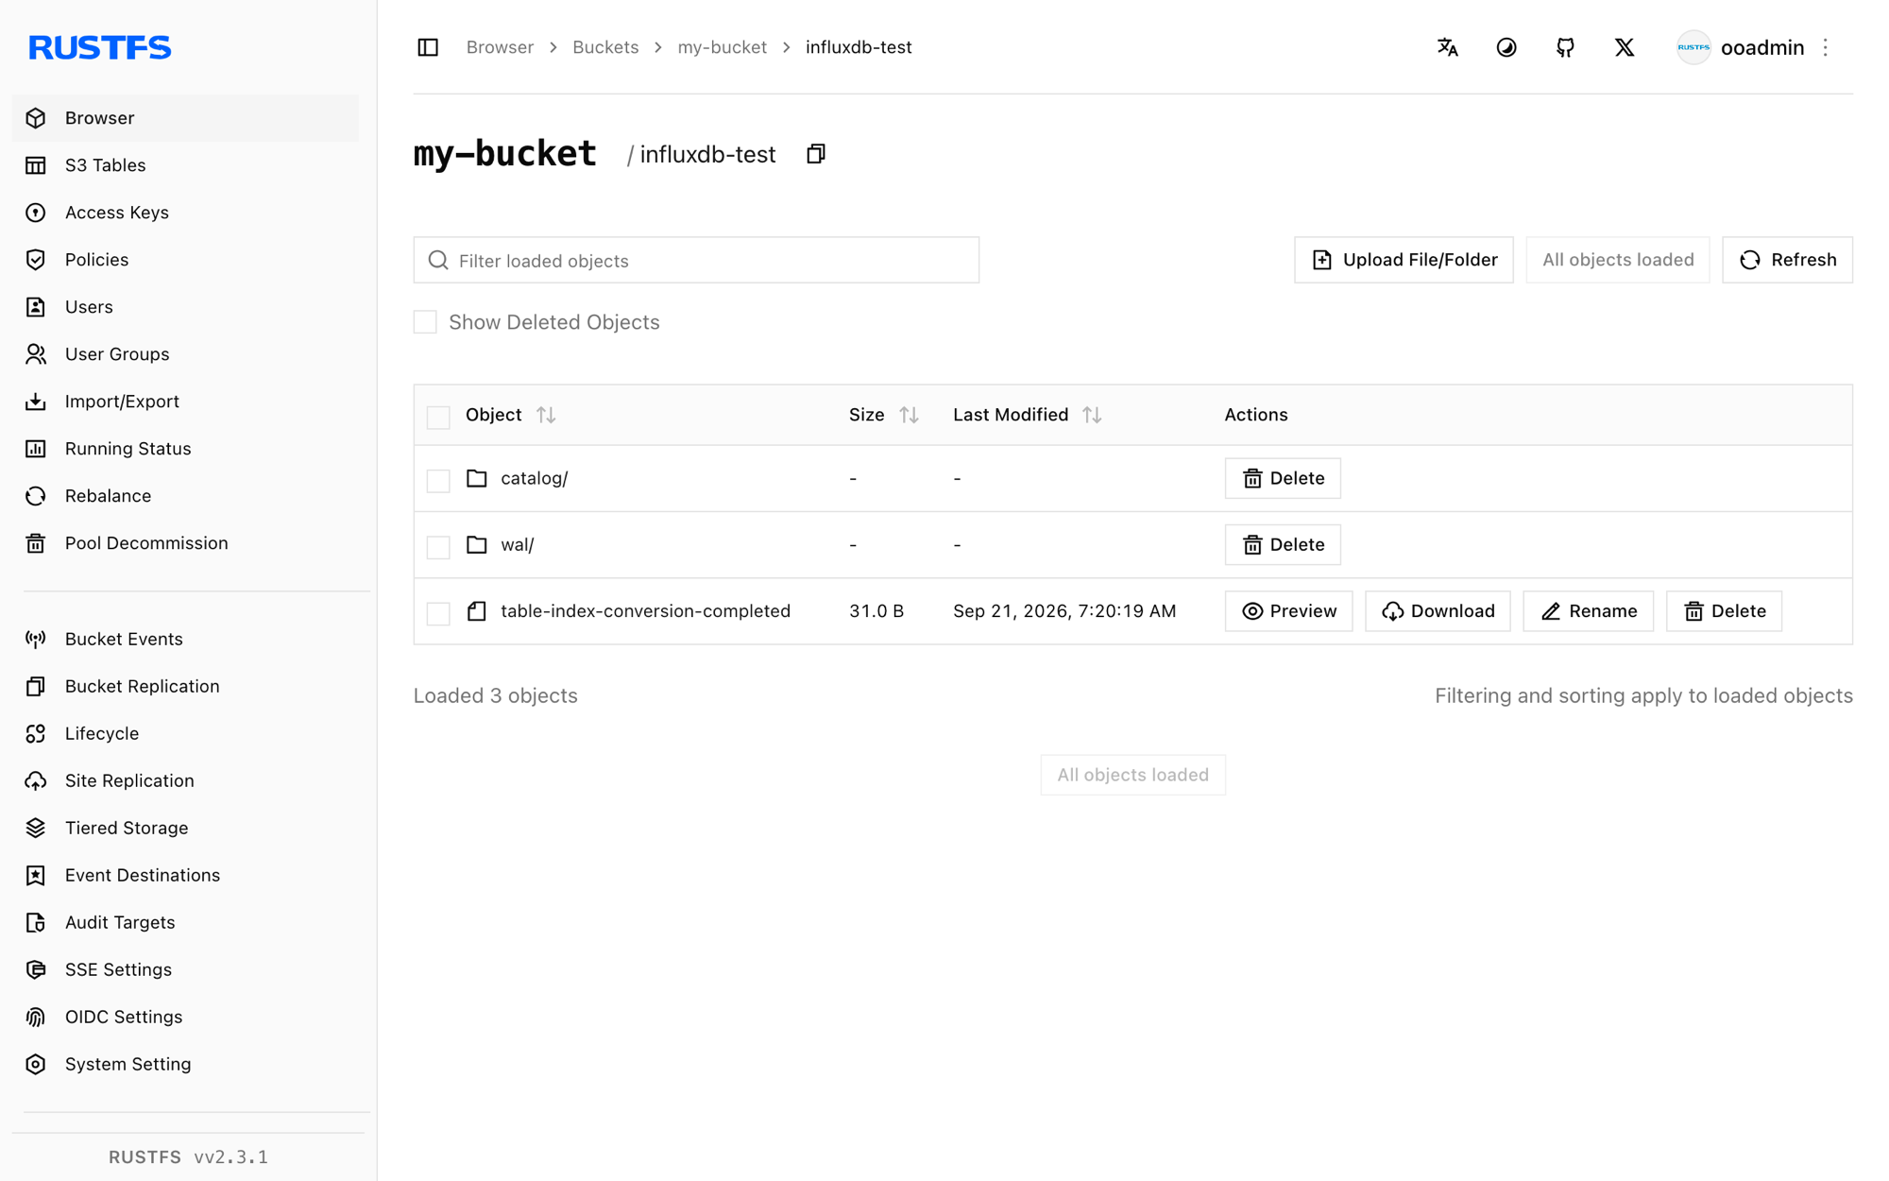Open SSE Settings page
The width and height of the screenshot is (1889, 1181).
(x=185, y=970)
